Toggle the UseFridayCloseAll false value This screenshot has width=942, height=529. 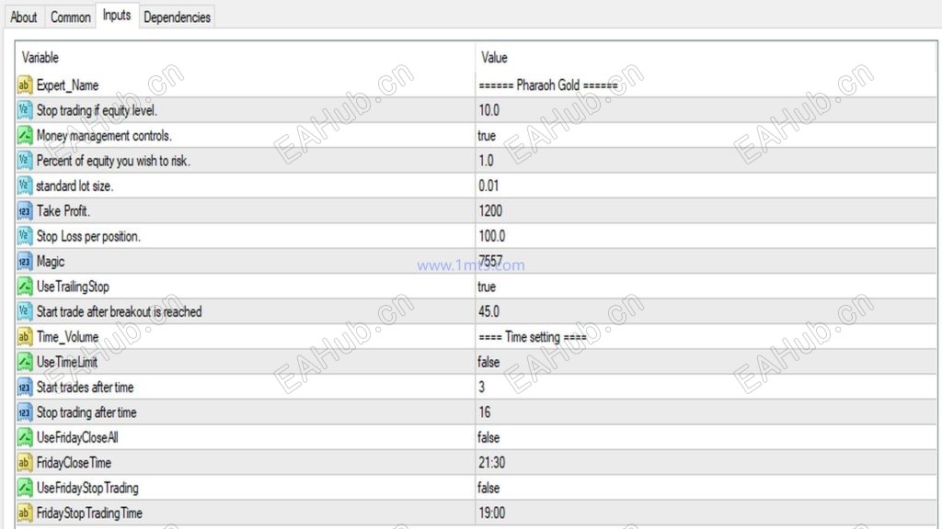[488, 437]
